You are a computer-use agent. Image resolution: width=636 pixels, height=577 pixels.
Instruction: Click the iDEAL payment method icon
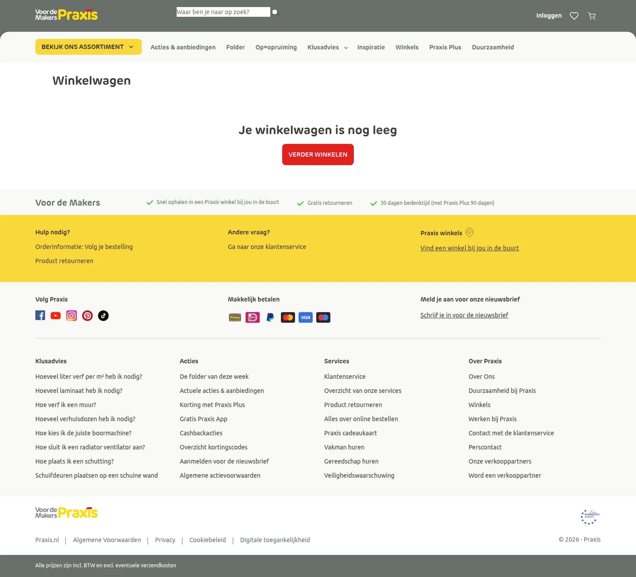point(253,317)
